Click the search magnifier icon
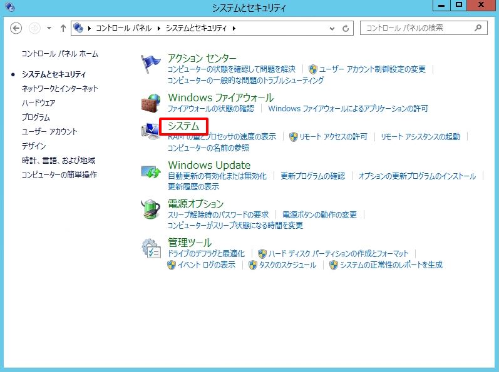The width and height of the screenshot is (499, 372). (x=478, y=28)
